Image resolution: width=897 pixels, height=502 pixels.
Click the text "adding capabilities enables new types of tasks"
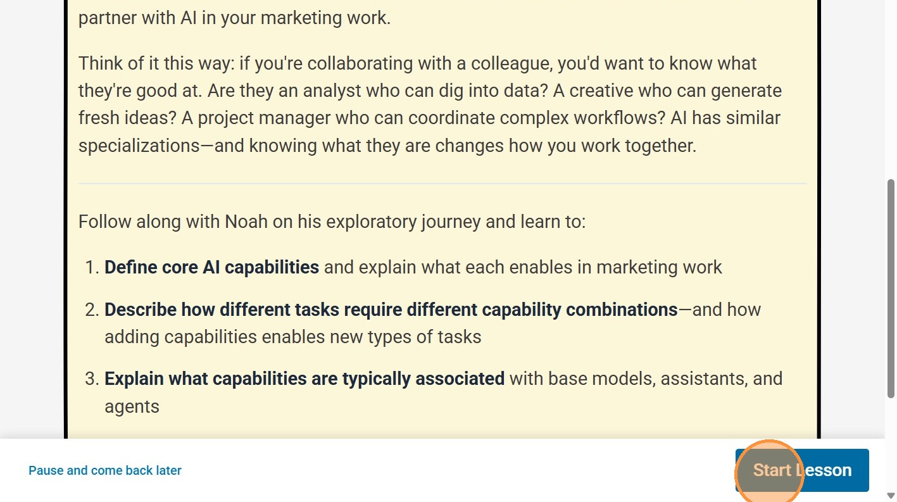[292, 337]
